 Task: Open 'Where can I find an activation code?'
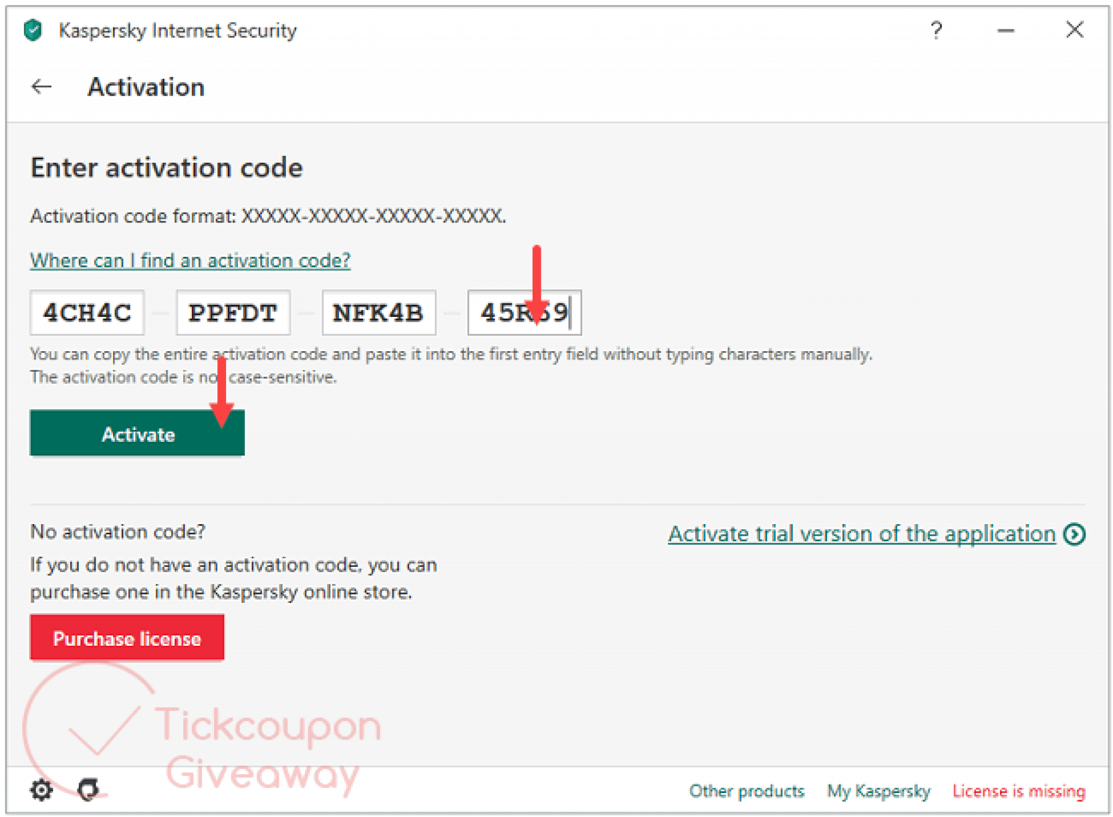[190, 260]
